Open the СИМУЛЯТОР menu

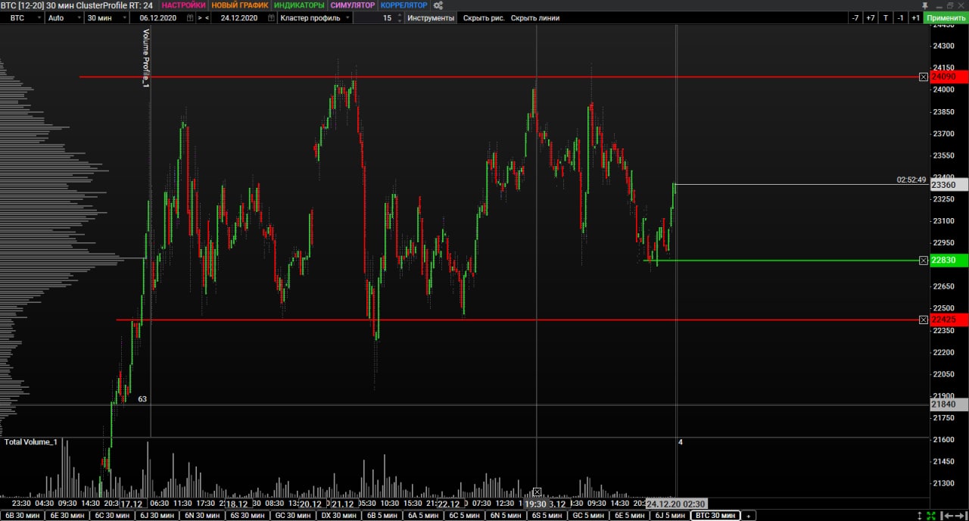tap(352, 5)
